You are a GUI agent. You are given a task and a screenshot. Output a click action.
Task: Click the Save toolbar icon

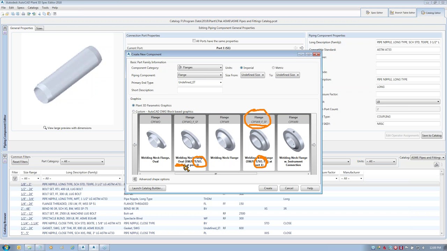tap(13, 14)
